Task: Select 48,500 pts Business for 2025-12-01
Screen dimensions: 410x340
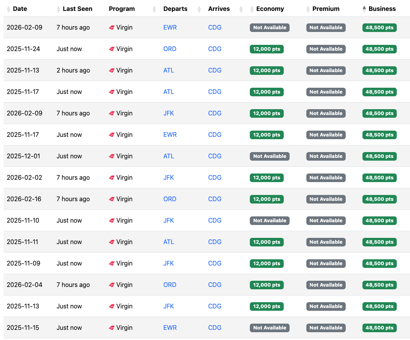Action: [380, 156]
